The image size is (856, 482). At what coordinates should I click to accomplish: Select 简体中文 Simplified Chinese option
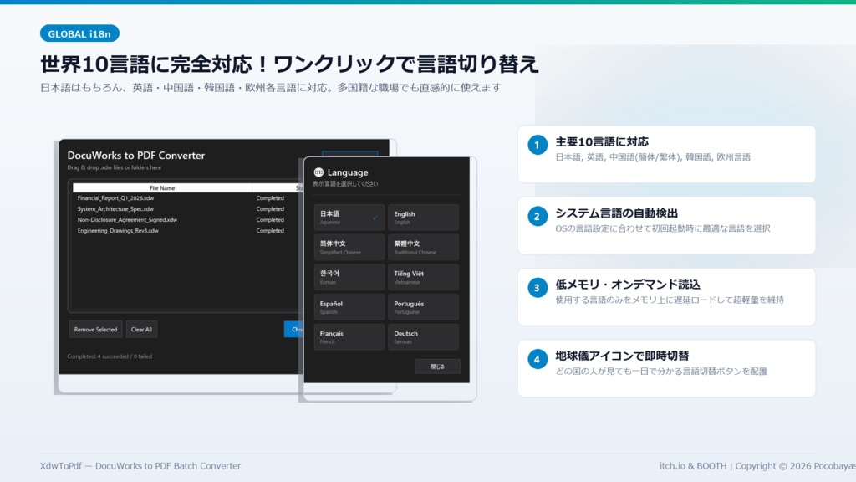(349, 247)
